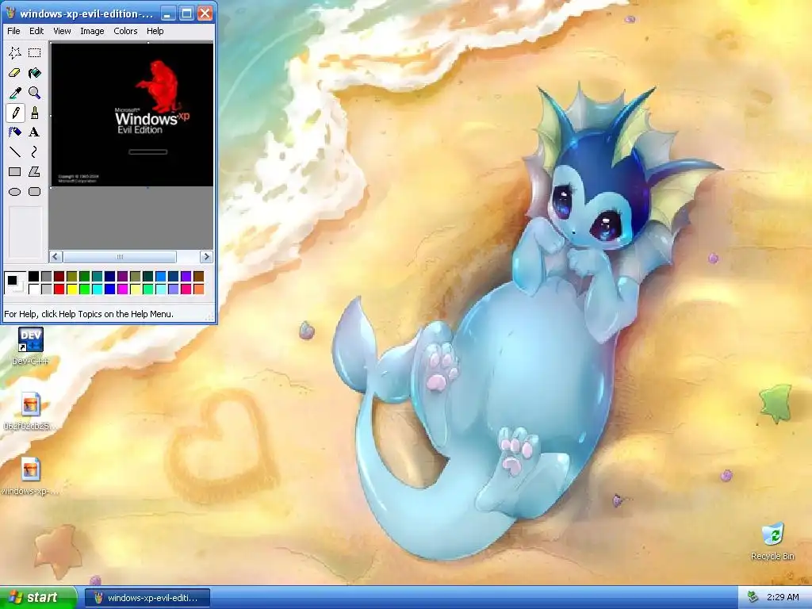Select the Rounded Rectangle tool
This screenshot has height=609, width=812.
point(35,192)
